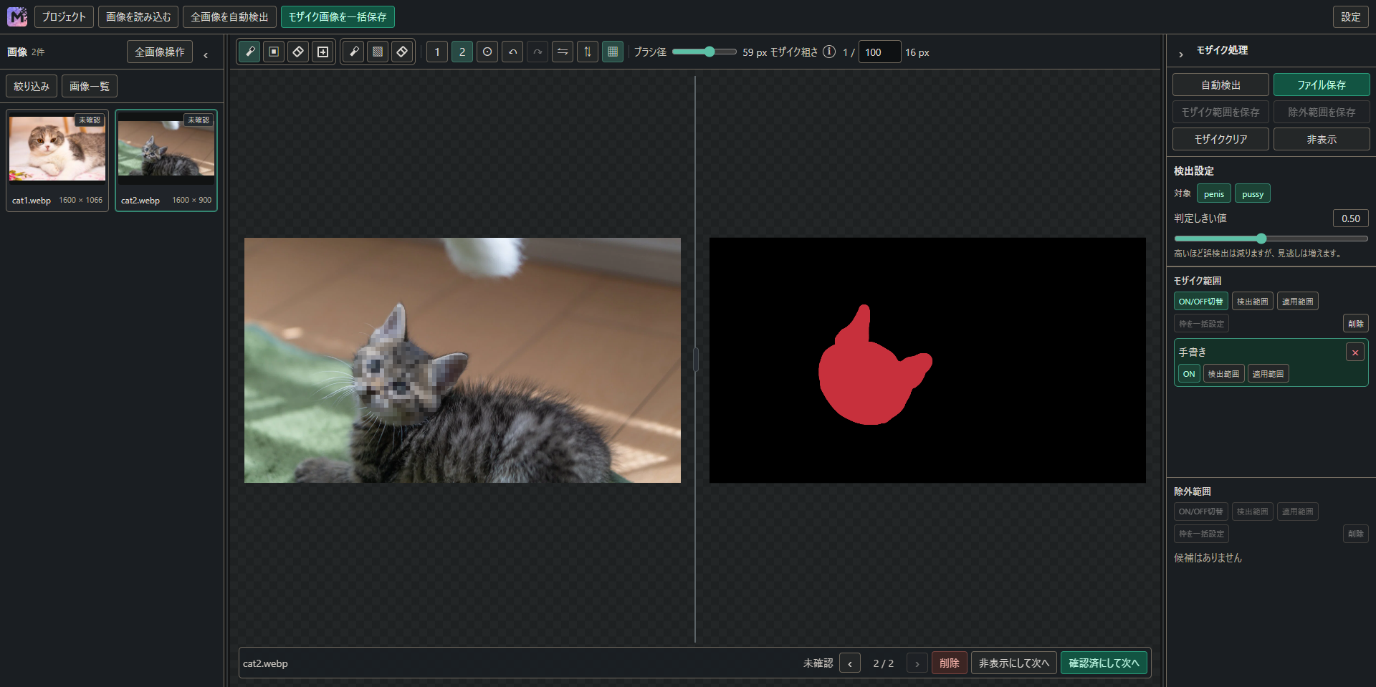The width and height of the screenshot is (1376, 687).
Task: Click the plus-frame add region tool
Action: pyautogui.click(x=322, y=52)
